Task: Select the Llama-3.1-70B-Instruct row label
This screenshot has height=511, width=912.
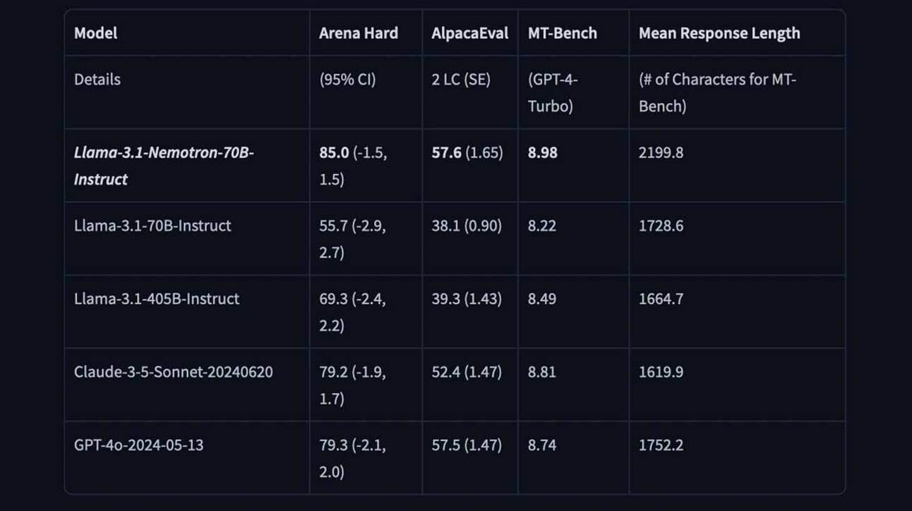Action: [152, 226]
